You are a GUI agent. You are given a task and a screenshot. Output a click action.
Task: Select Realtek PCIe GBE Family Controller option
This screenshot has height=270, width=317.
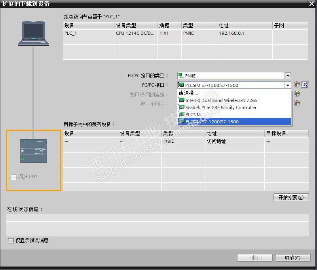pyautogui.click(x=234, y=108)
